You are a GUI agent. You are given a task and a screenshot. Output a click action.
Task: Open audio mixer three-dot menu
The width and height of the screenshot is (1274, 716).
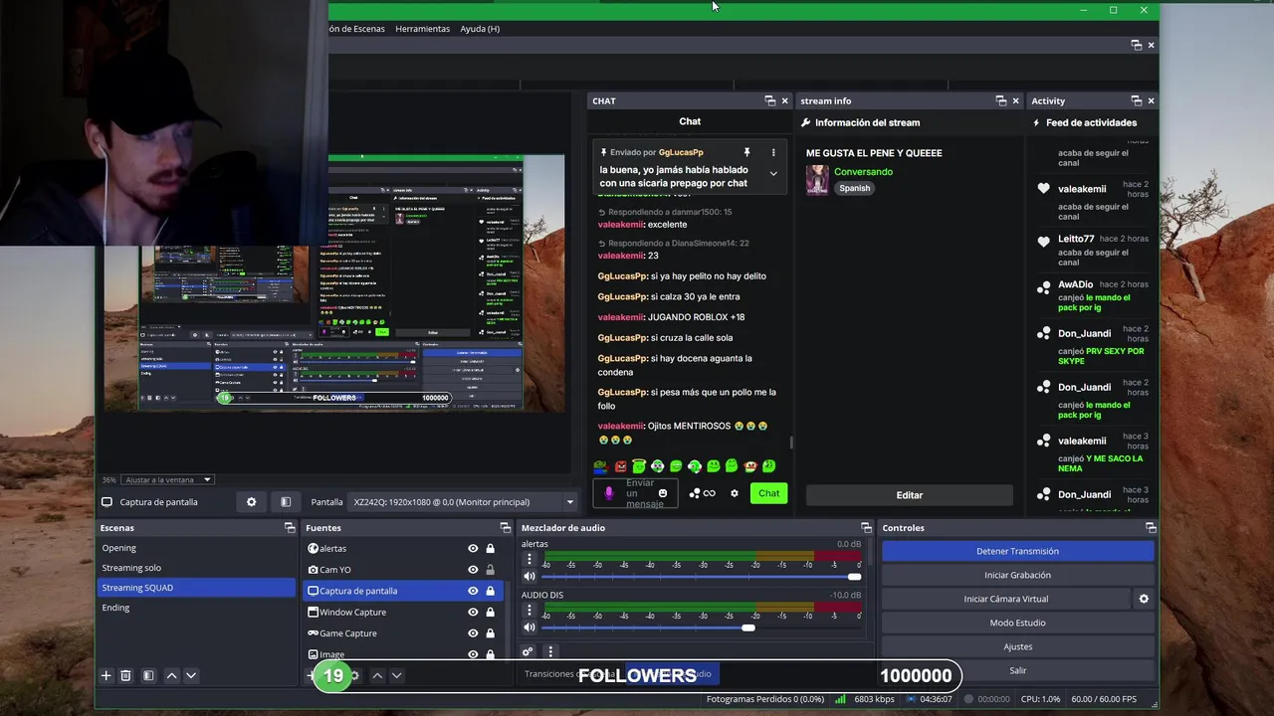point(550,652)
